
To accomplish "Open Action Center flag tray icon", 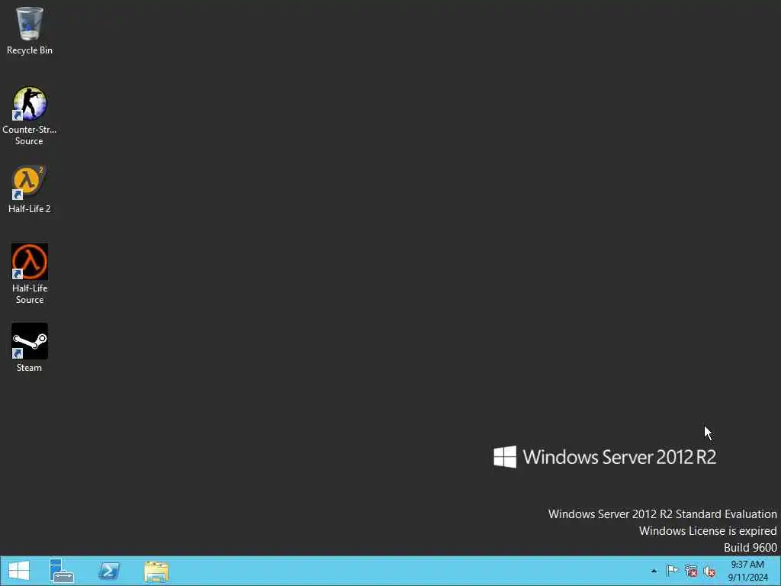I will pos(672,571).
